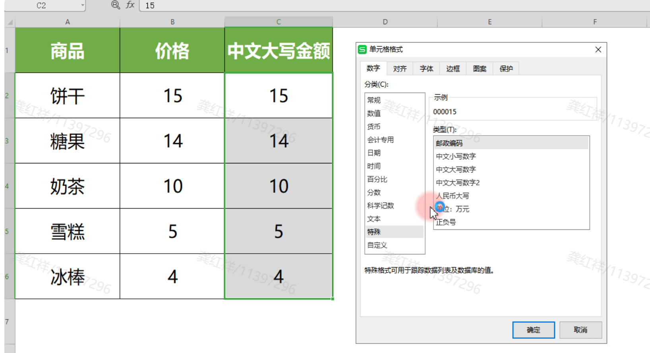Select 自定义 category
The height and width of the screenshot is (353, 650).
[x=395, y=245]
